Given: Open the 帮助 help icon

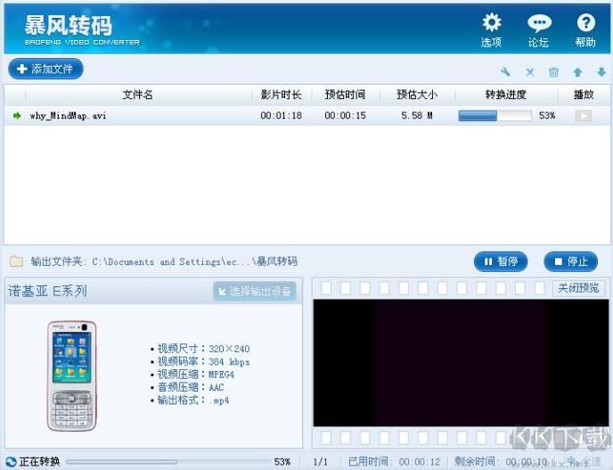Looking at the screenshot, I should click(585, 30).
